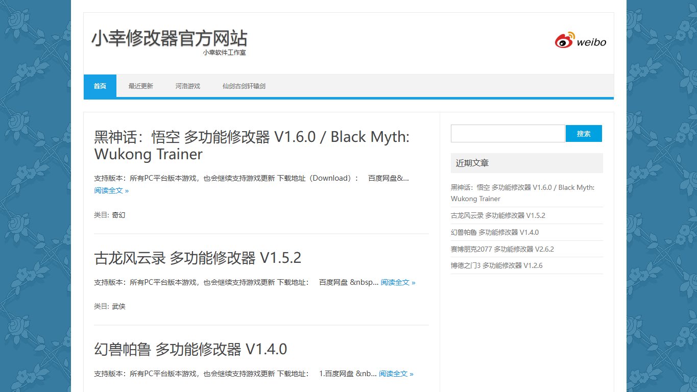This screenshot has height=392, width=697.
Task: Open the Weibo logo link
Action: click(581, 40)
